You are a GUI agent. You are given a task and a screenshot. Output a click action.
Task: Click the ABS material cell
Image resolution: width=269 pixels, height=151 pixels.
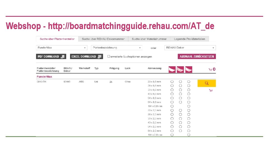81,82
